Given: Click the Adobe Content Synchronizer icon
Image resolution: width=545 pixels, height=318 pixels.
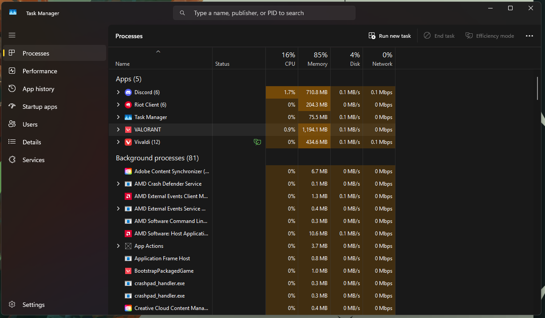Looking at the screenshot, I should tap(128, 171).
